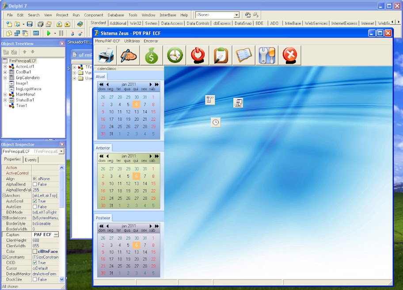Image resolution: width=403 pixels, height=290 pixels.
Task: Open the Utilitários menu
Action: click(132, 41)
